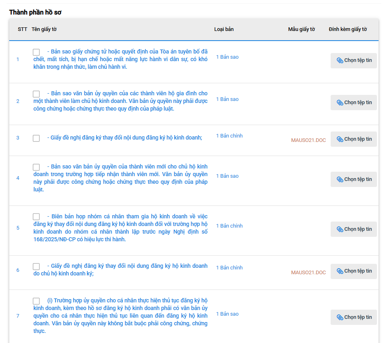Click paperclip icon in row 7 attachment button

tap(340, 317)
